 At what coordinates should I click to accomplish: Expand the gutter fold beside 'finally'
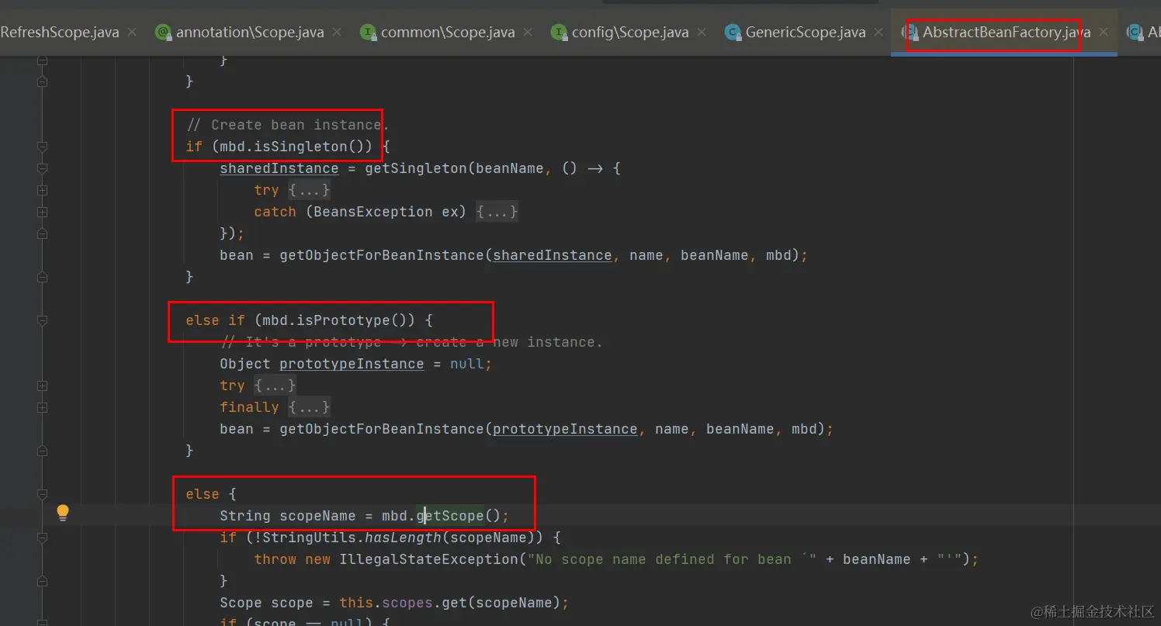[x=43, y=407]
